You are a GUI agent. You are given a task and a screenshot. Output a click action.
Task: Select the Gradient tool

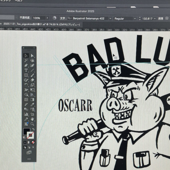(32, 99)
